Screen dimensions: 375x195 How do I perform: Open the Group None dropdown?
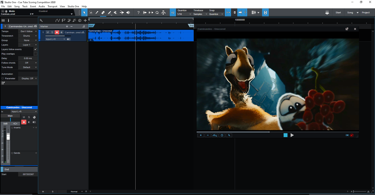(28, 40)
